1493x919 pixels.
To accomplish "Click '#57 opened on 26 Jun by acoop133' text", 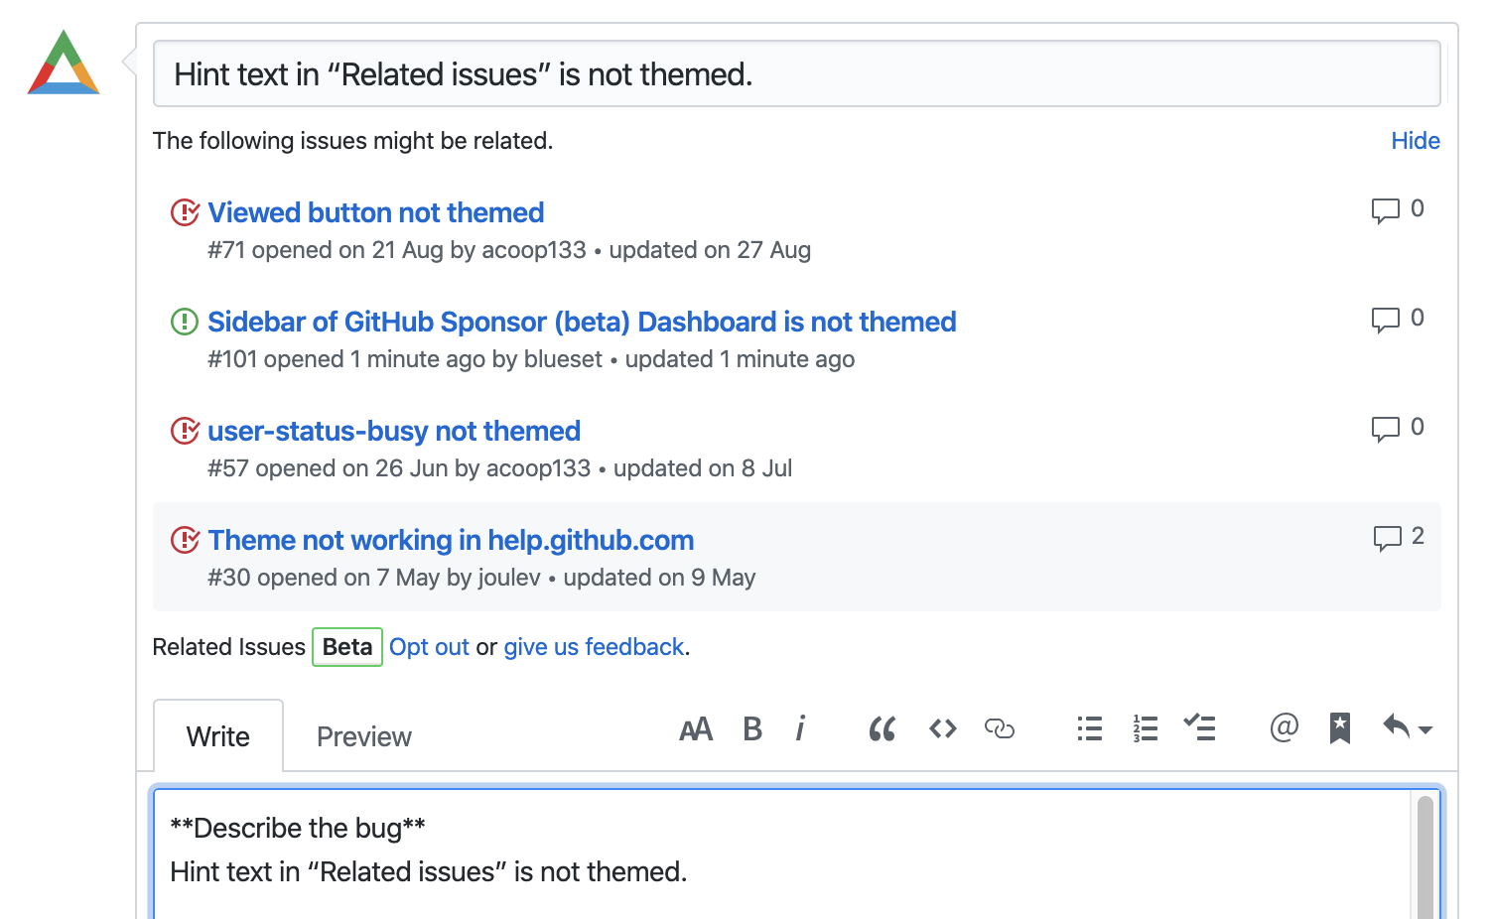I will [x=399, y=468].
